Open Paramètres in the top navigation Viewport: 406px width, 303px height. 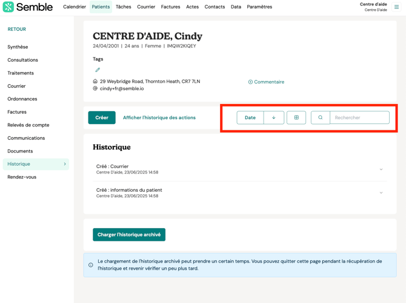pyautogui.click(x=259, y=7)
